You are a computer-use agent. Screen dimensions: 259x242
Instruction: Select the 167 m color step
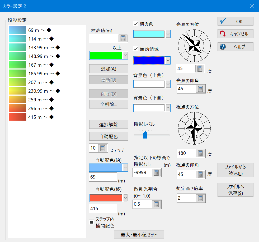tap(47, 65)
